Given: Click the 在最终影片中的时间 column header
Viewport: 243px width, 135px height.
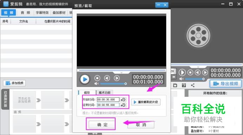Looking at the screenshot, I should (57, 21).
